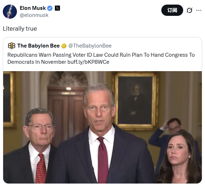205x187 pixels.
Task: Open the buff.ly/bKP8WCe link
Action: 88,62
